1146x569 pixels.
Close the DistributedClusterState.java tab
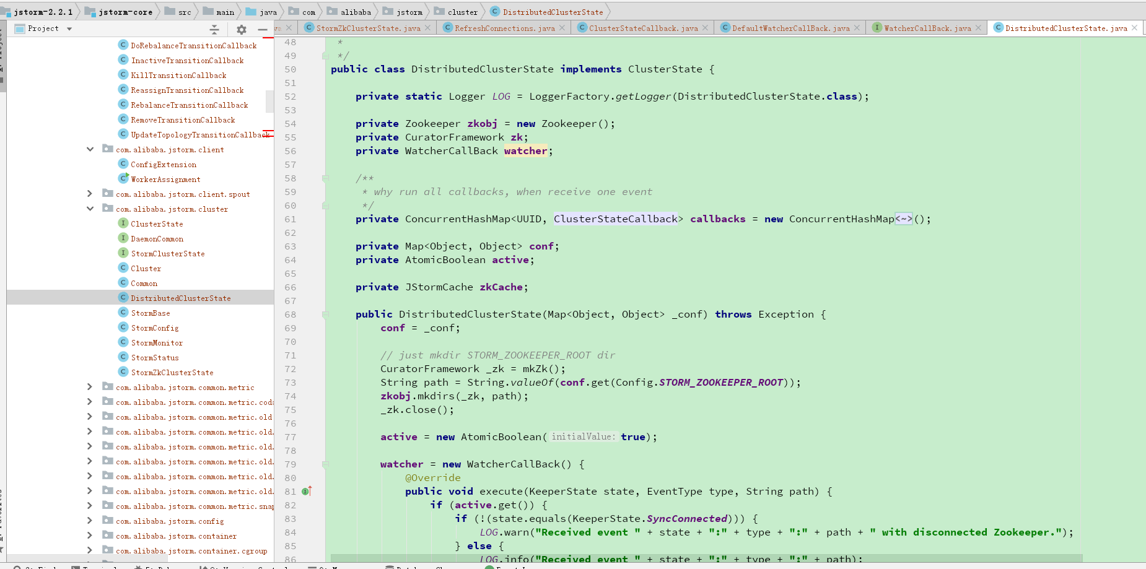coord(1134,28)
